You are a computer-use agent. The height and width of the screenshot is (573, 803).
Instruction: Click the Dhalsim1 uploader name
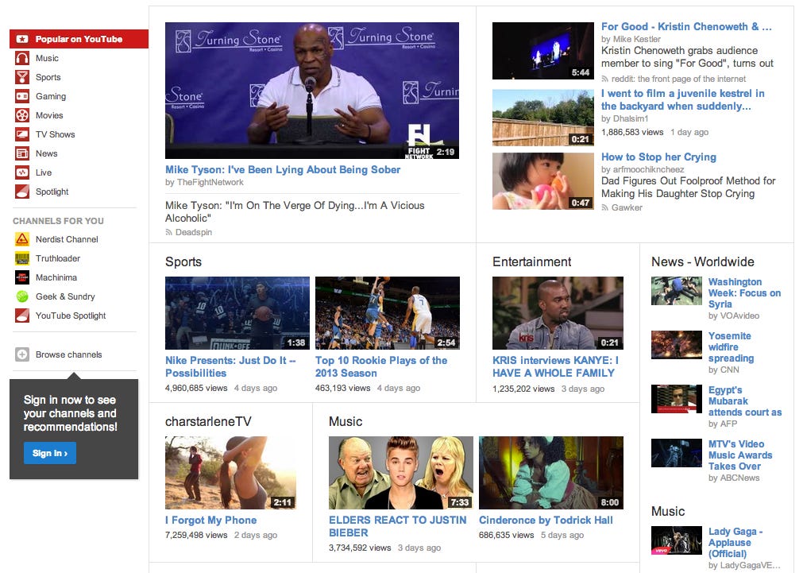click(631, 118)
